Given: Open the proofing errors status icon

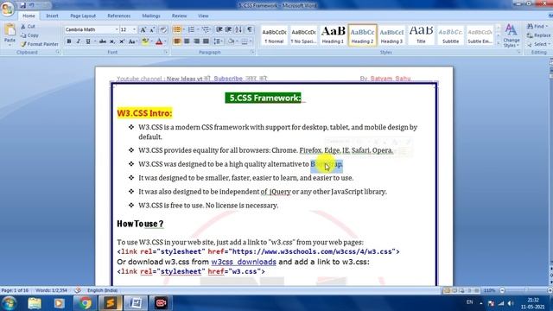Looking at the screenshot, I should (78, 290).
